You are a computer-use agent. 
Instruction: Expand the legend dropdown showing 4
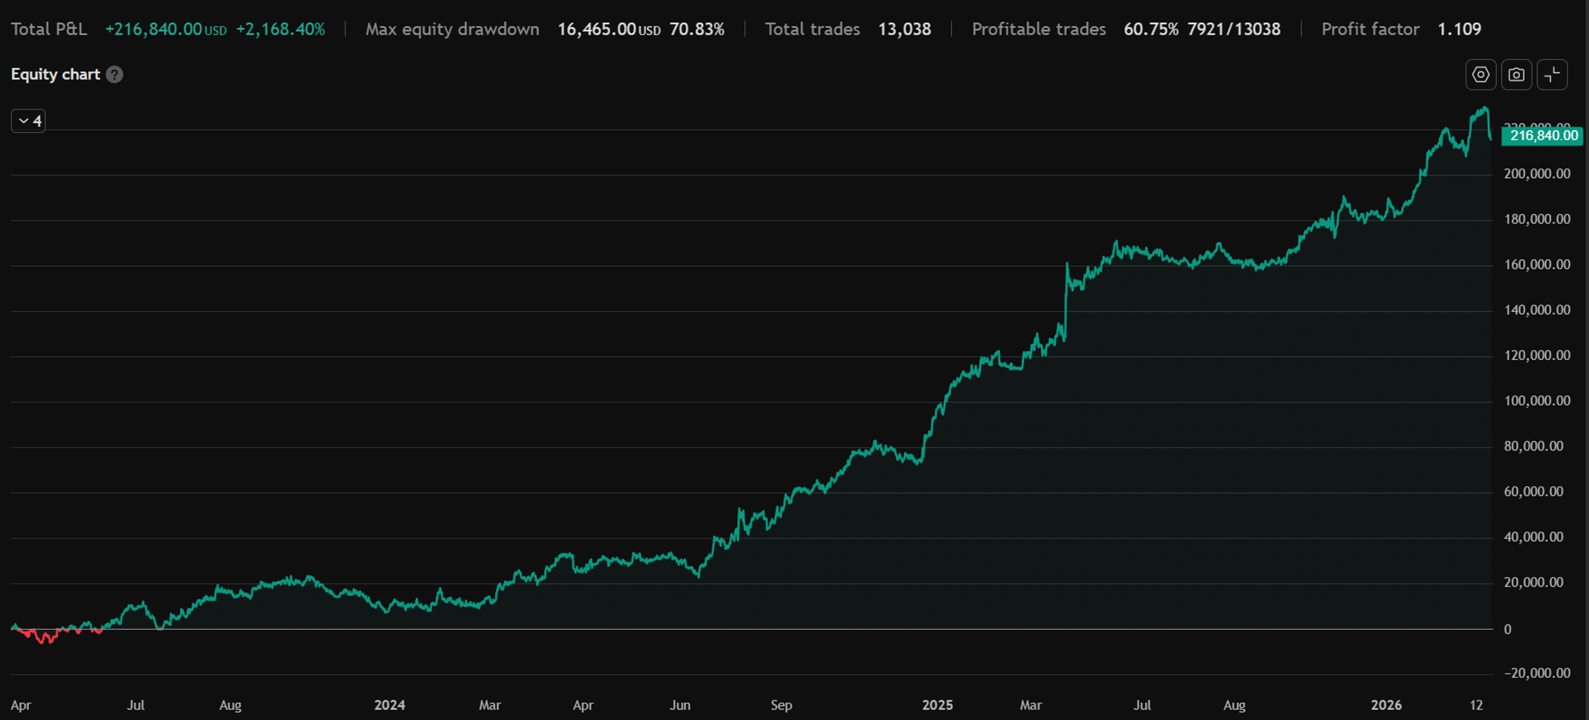(x=29, y=121)
